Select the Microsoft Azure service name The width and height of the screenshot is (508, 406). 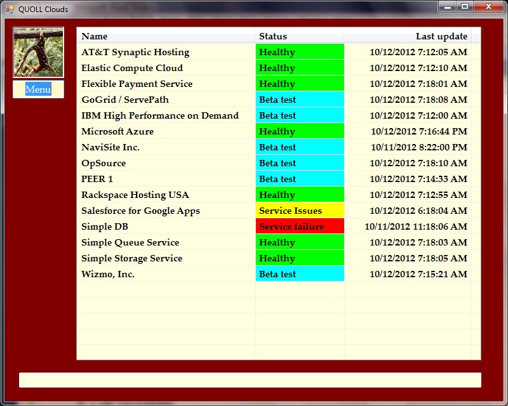coord(117,131)
